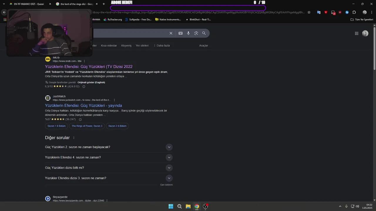Expand the Daha fazla filter menu
The height and width of the screenshot is (211, 376).
(162, 45)
